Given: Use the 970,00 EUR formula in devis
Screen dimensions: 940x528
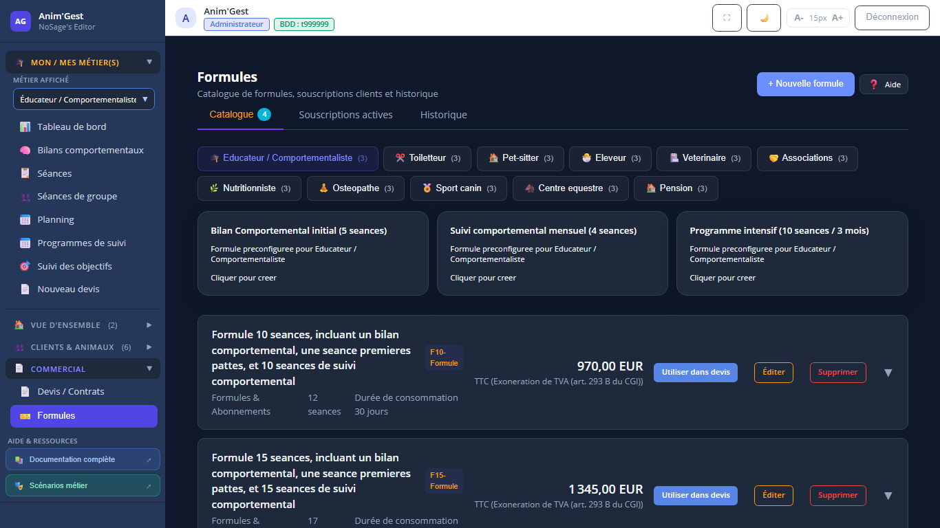Looking at the screenshot, I should pyautogui.click(x=696, y=373).
